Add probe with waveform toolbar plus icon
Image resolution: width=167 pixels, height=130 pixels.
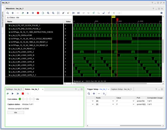tap(13, 13)
